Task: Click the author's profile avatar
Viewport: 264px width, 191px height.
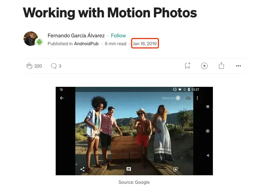Action: tap(31, 39)
